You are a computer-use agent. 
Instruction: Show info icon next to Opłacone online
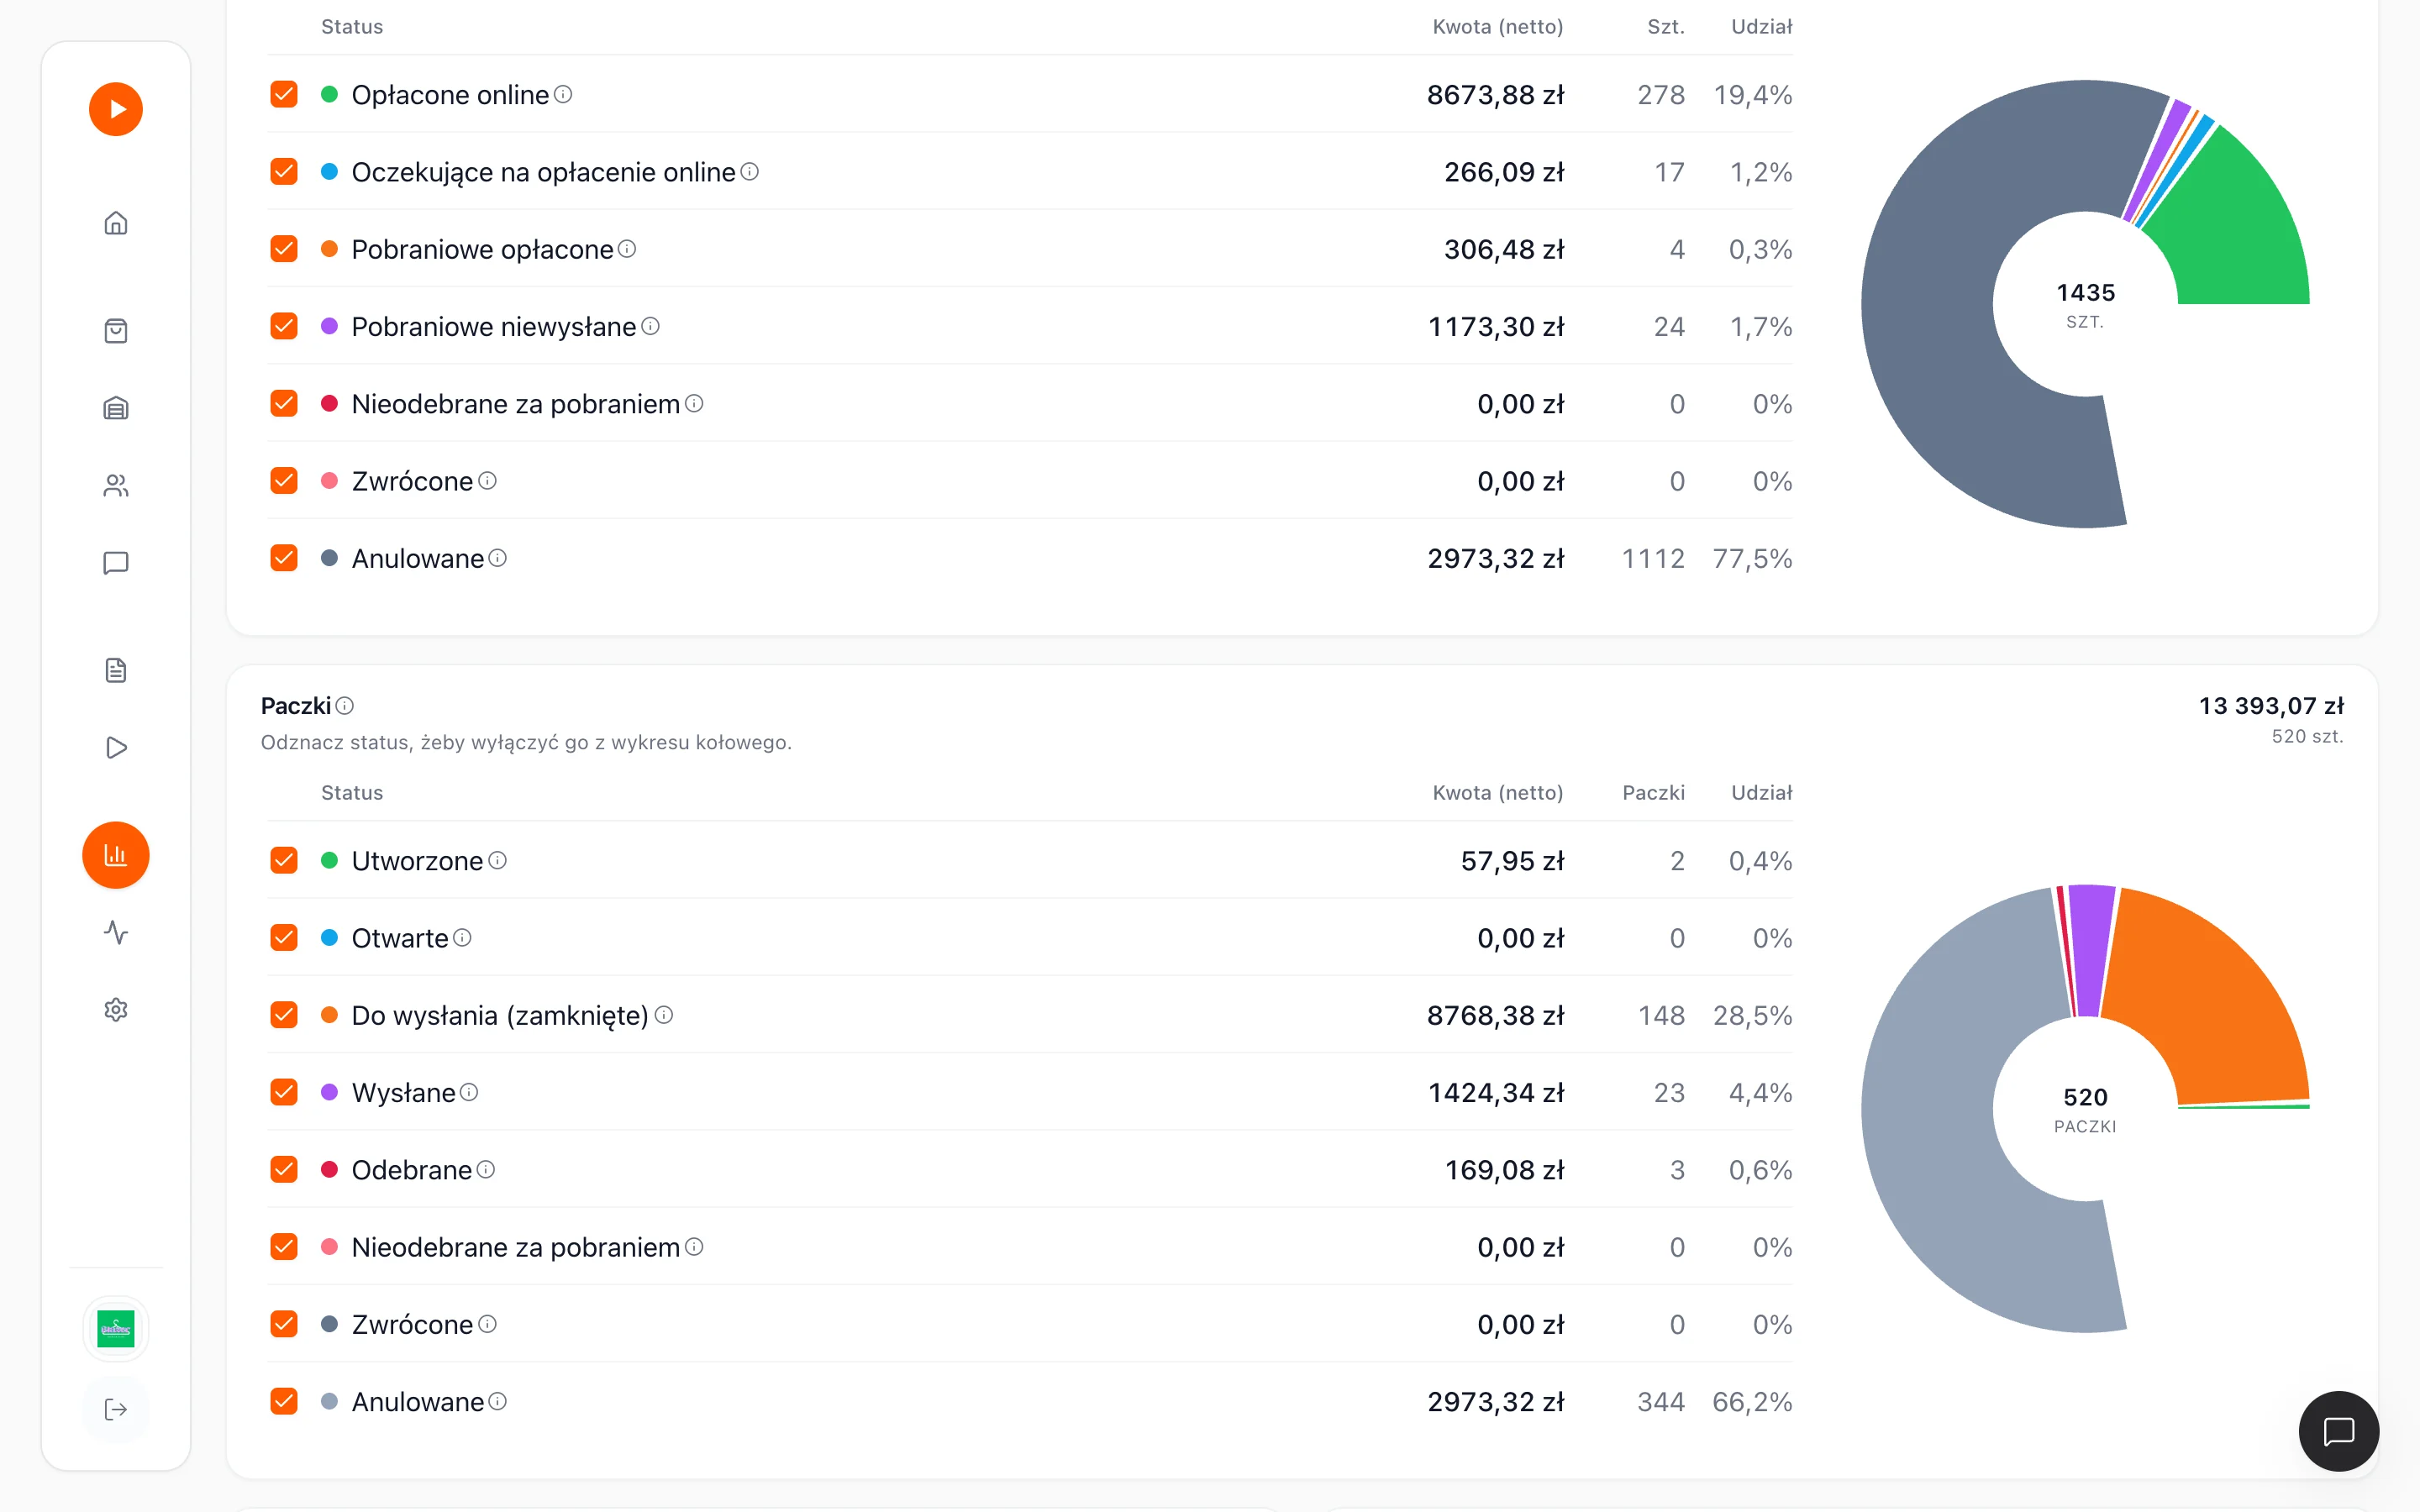coord(563,94)
